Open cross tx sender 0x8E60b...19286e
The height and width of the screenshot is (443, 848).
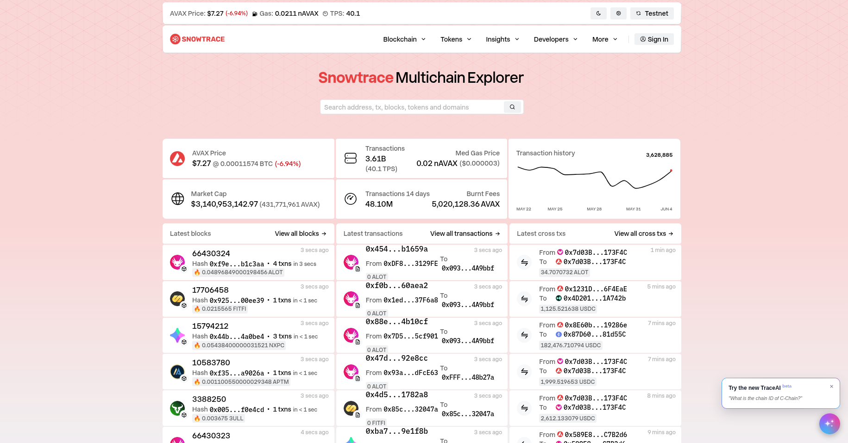(x=596, y=325)
